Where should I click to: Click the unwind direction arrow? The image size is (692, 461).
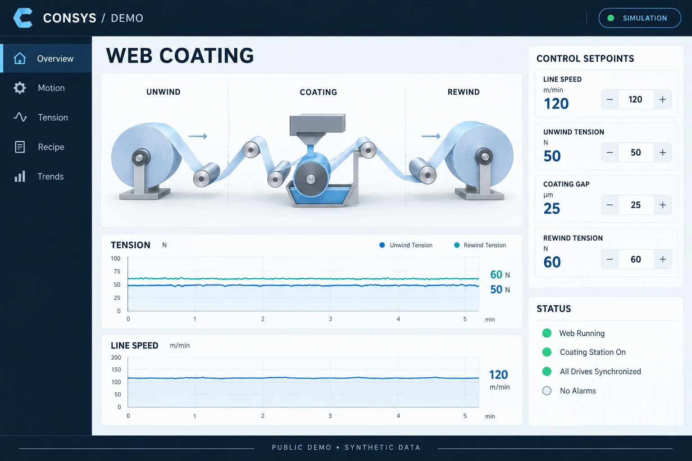click(198, 136)
